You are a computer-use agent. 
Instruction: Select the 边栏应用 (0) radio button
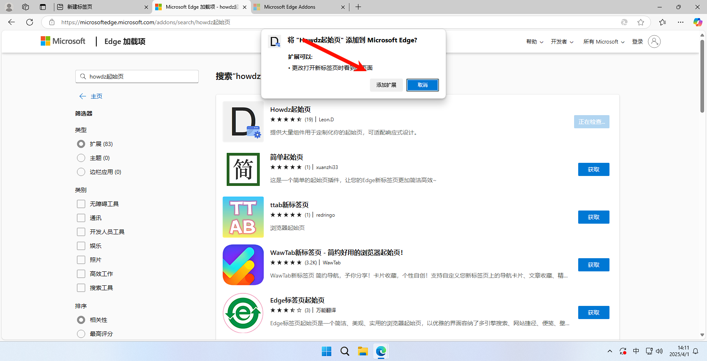(x=81, y=172)
